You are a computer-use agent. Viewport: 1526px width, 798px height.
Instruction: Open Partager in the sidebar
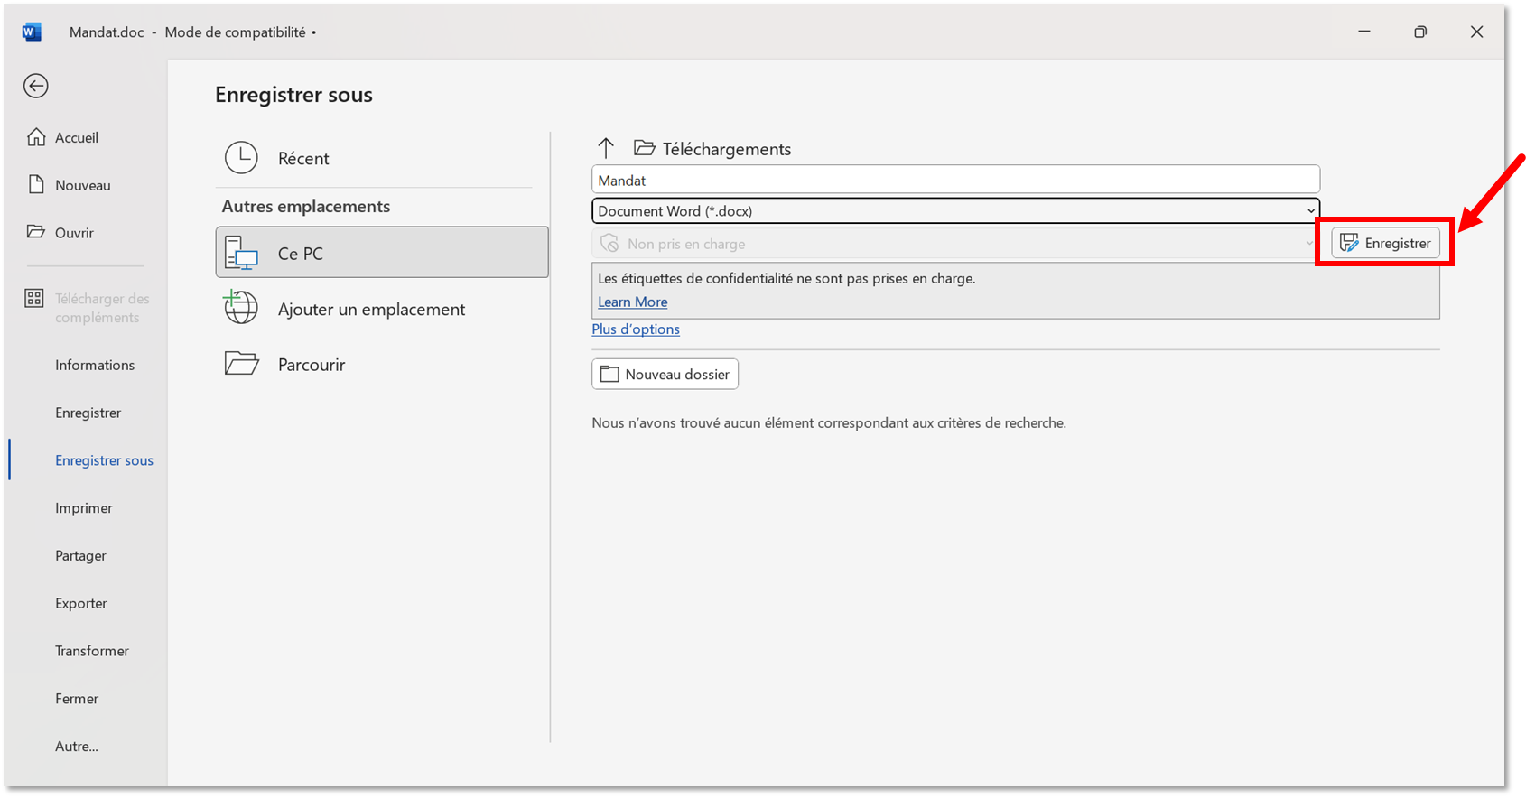click(x=80, y=556)
